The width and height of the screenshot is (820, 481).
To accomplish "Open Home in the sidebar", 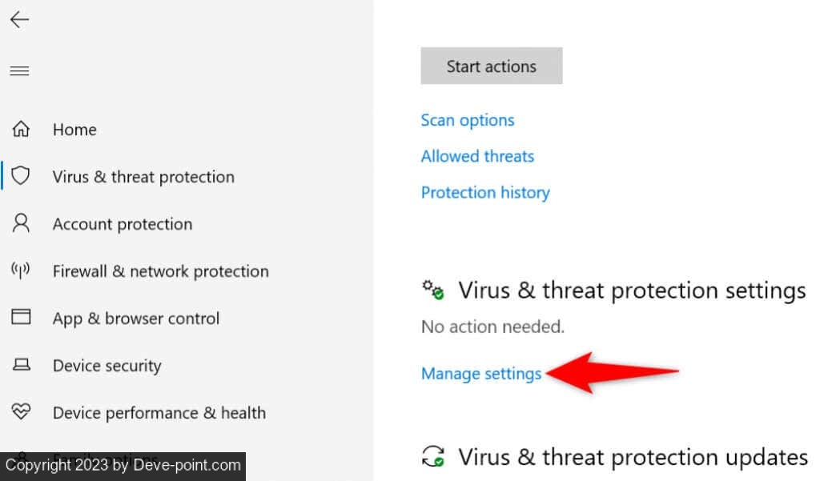I will 74,130.
